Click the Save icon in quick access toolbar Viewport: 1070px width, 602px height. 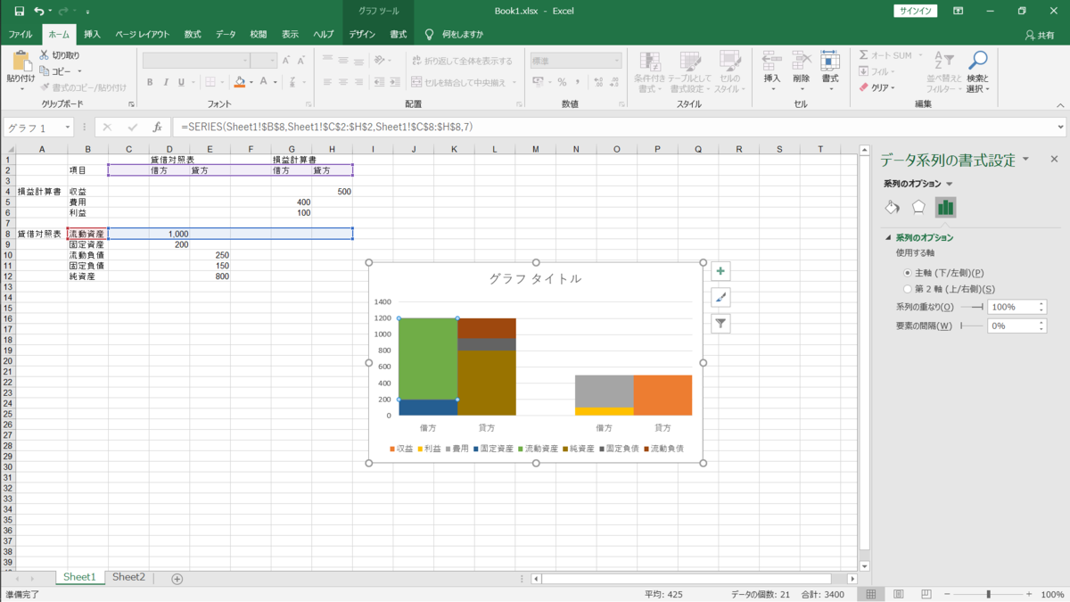coord(18,12)
